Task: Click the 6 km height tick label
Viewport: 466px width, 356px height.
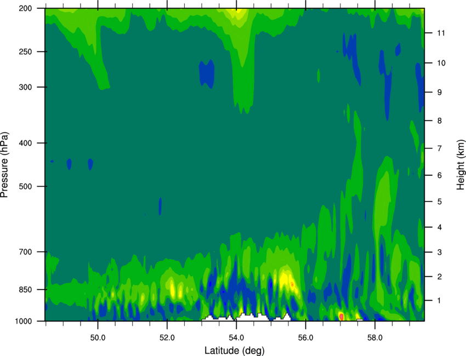Action: [440, 175]
